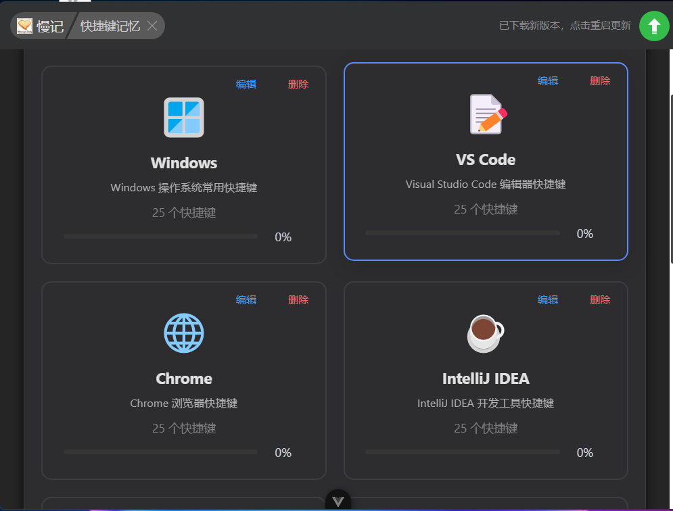The image size is (673, 511).
Task: Click the Chrome globe icon
Action: click(x=184, y=333)
